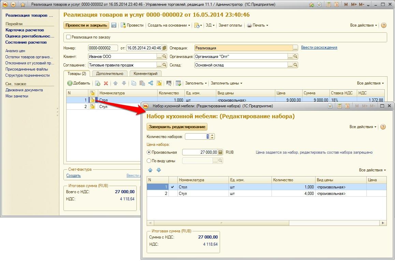This screenshot has width=395, height=261.
Task: Open 'Состояние расчетов' in the navigation panel
Action: [26, 42]
